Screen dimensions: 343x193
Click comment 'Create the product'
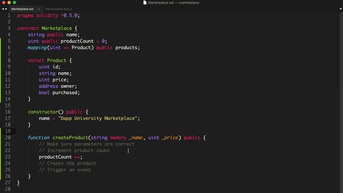tap(68, 164)
